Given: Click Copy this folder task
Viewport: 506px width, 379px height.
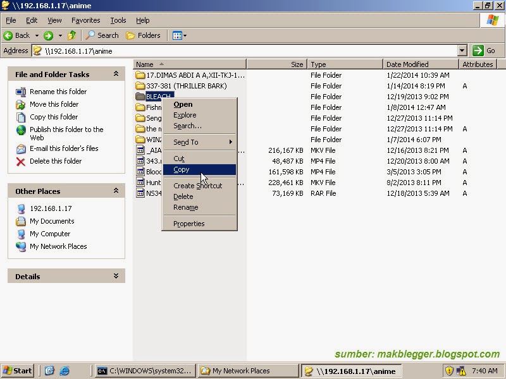Looking at the screenshot, I should pos(54,117).
